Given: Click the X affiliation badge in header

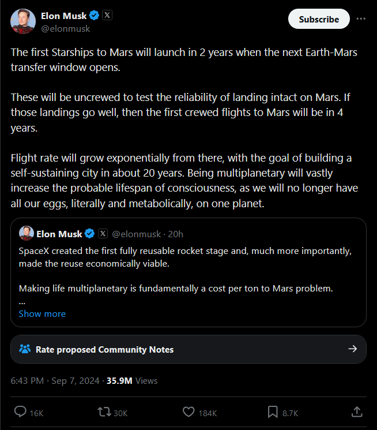Looking at the screenshot, I should tap(107, 15).
